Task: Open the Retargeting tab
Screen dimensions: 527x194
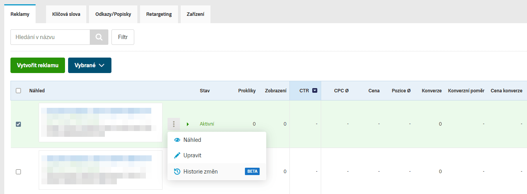Action: (x=159, y=14)
